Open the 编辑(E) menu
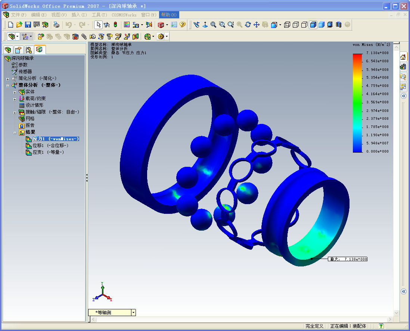 [x=39, y=15]
